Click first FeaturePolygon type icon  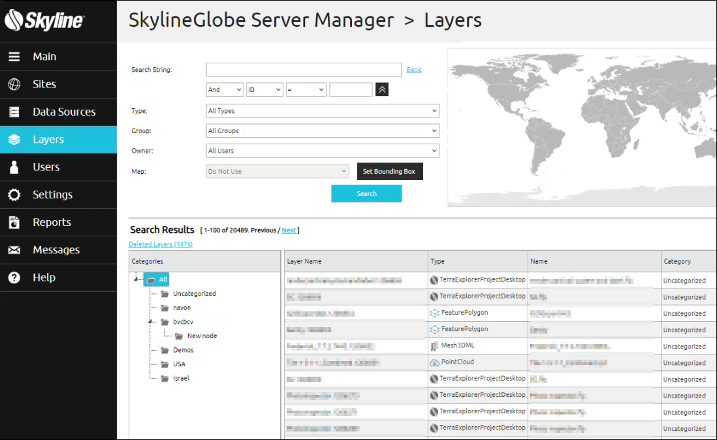click(434, 313)
